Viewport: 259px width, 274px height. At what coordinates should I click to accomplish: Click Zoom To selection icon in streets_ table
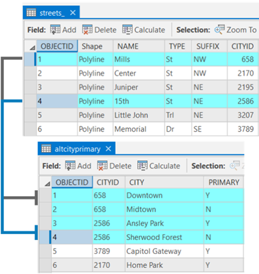[220, 29]
